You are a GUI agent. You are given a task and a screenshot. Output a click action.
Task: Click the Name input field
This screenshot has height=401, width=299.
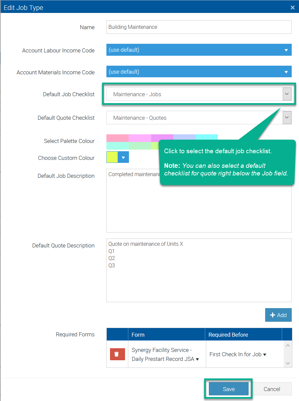[x=199, y=27]
